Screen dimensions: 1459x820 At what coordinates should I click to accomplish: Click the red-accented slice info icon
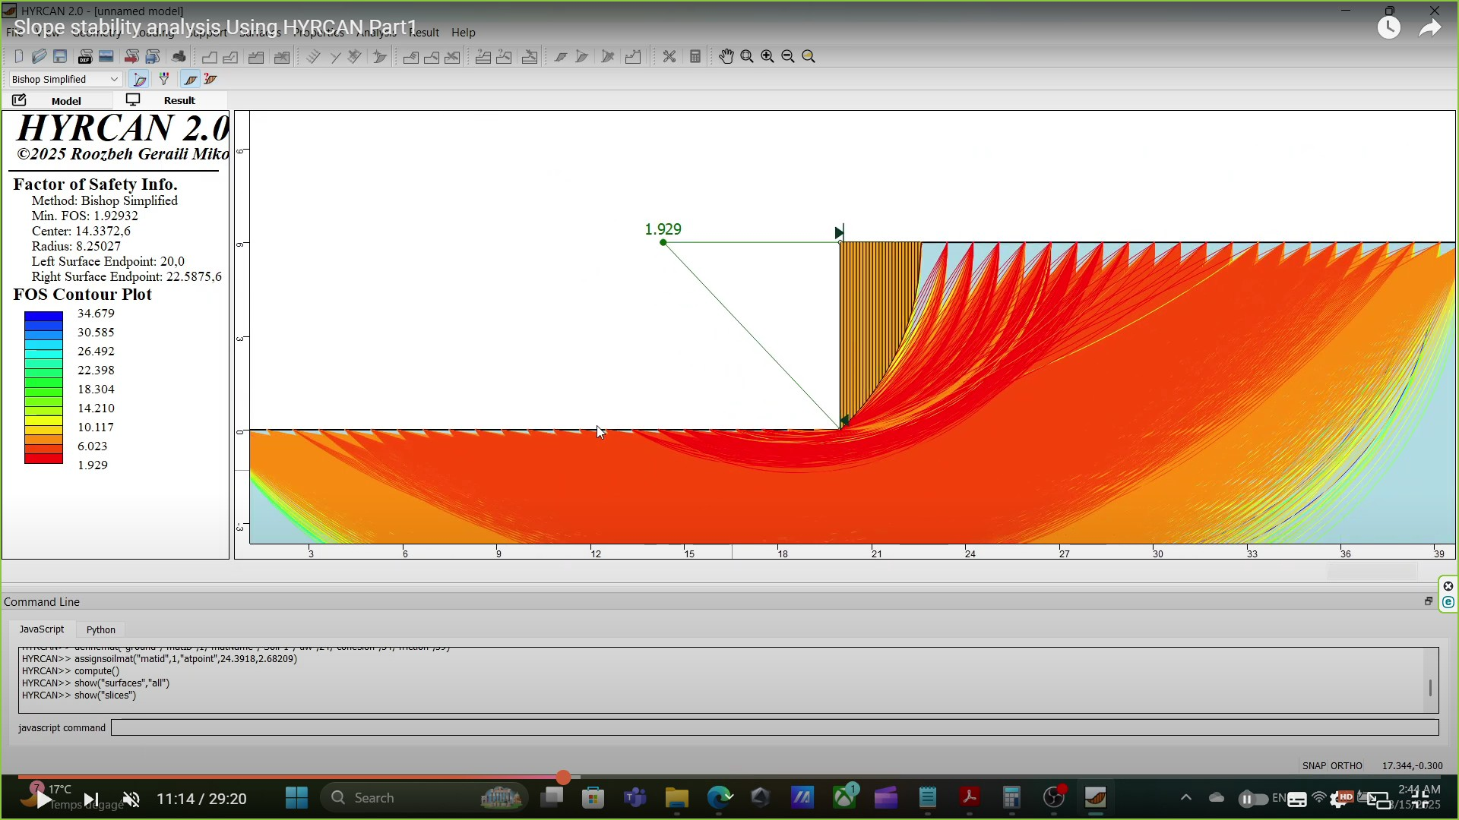point(210,79)
